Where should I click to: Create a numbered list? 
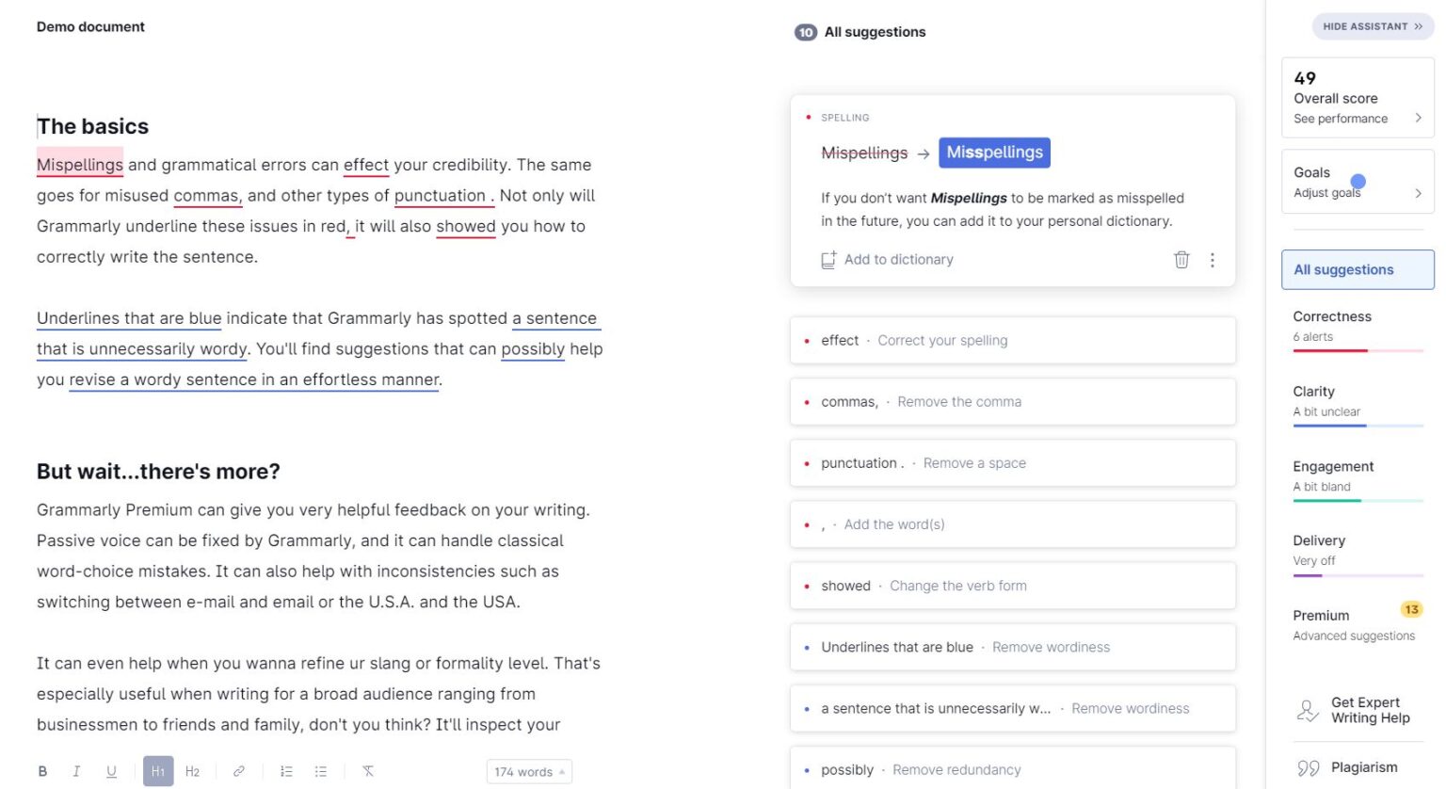pos(286,771)
